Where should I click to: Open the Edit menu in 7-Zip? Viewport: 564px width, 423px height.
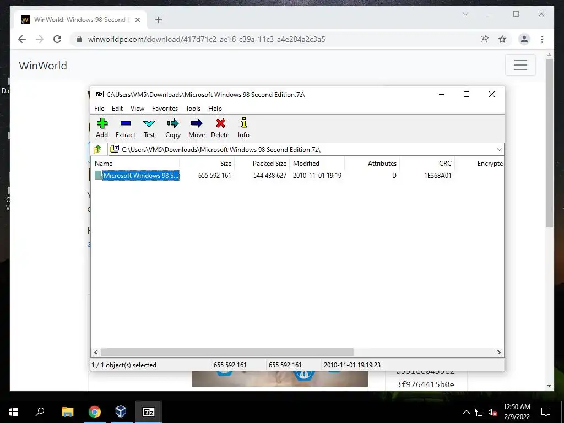[x=117, y=109]
